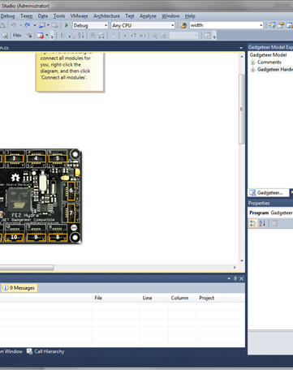Screen dimensions: 293x370
Task: Click the designer vertical scrollbar thumb
Action: coord(241,109)
